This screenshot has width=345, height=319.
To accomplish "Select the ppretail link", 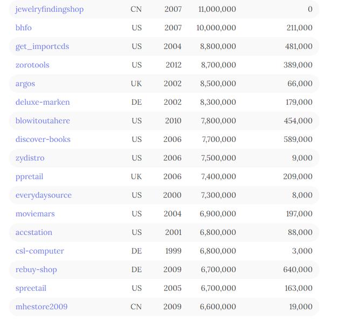I will [29, 177].
